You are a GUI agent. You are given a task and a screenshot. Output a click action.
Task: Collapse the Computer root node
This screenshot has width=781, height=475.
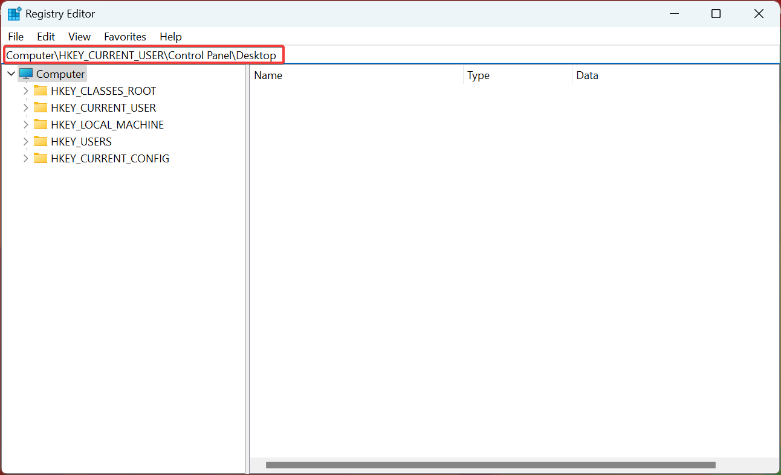(x=11, y=74)
